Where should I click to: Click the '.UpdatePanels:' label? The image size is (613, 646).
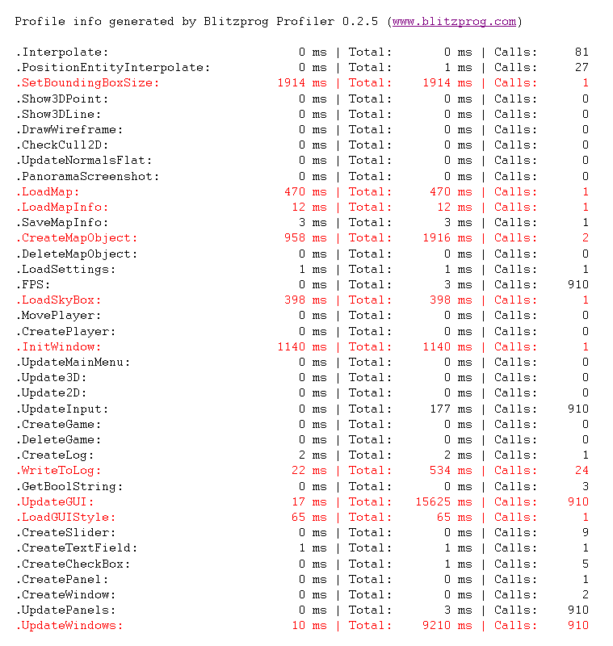tap(65, 610)
